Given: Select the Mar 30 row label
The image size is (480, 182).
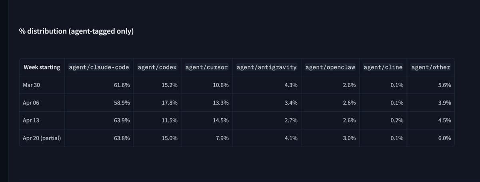Looking at the screenshot, I should [x=31, y=85].
